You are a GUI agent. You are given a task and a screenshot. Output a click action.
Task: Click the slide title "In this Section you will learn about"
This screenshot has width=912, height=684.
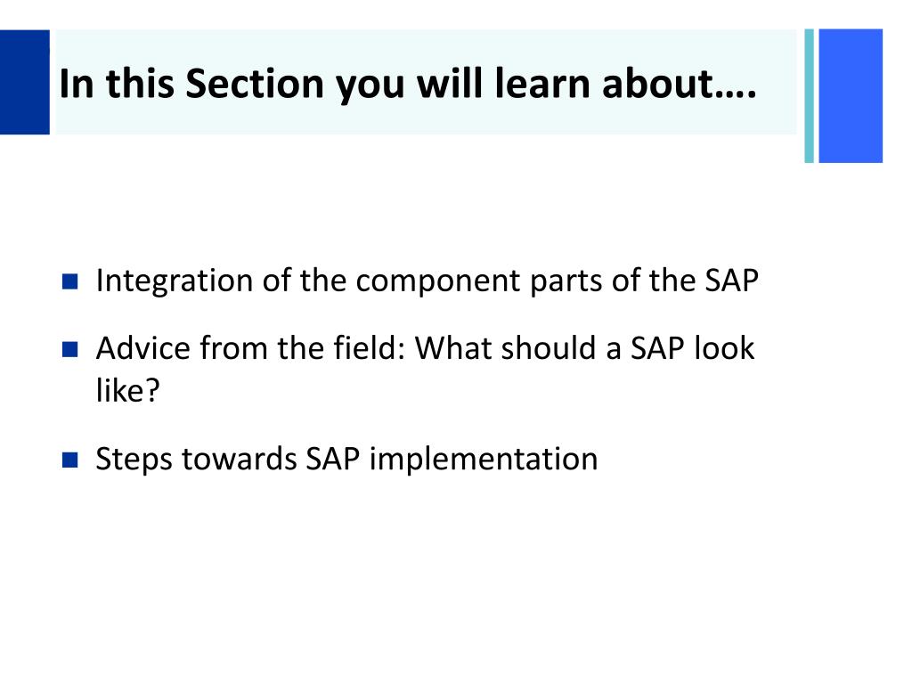coord(408,85)
